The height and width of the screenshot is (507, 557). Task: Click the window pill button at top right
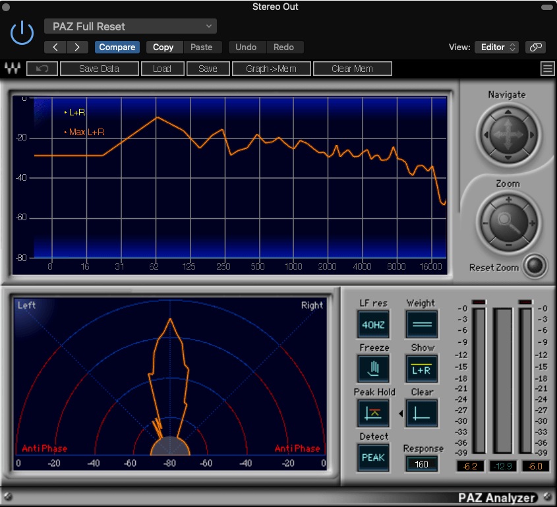click(x=546, y=7)
